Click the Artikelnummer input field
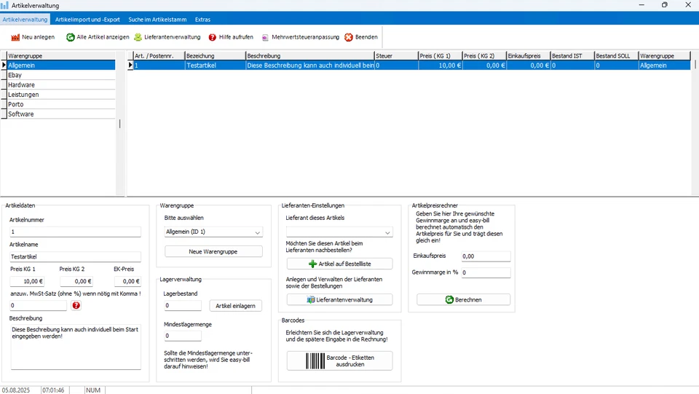This screenshot has height=394, width=699. coord(75,232)
